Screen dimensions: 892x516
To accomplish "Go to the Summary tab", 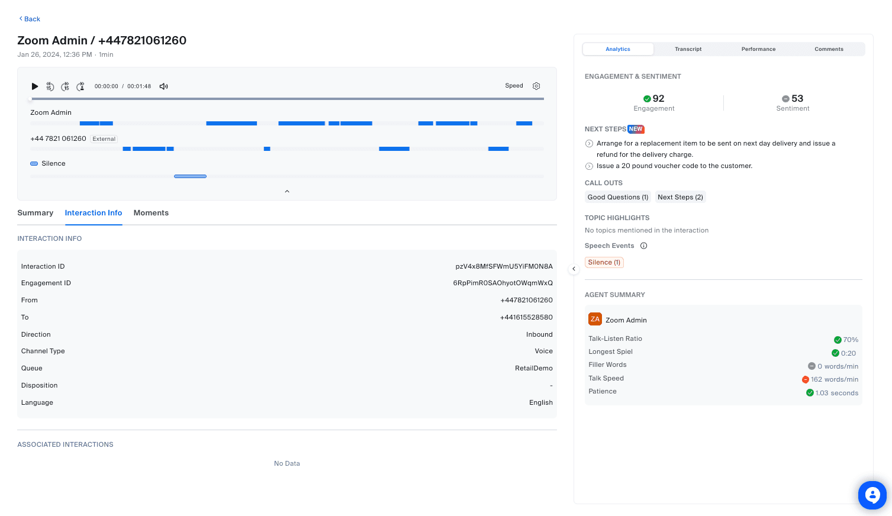I will [x=36, y=213].
